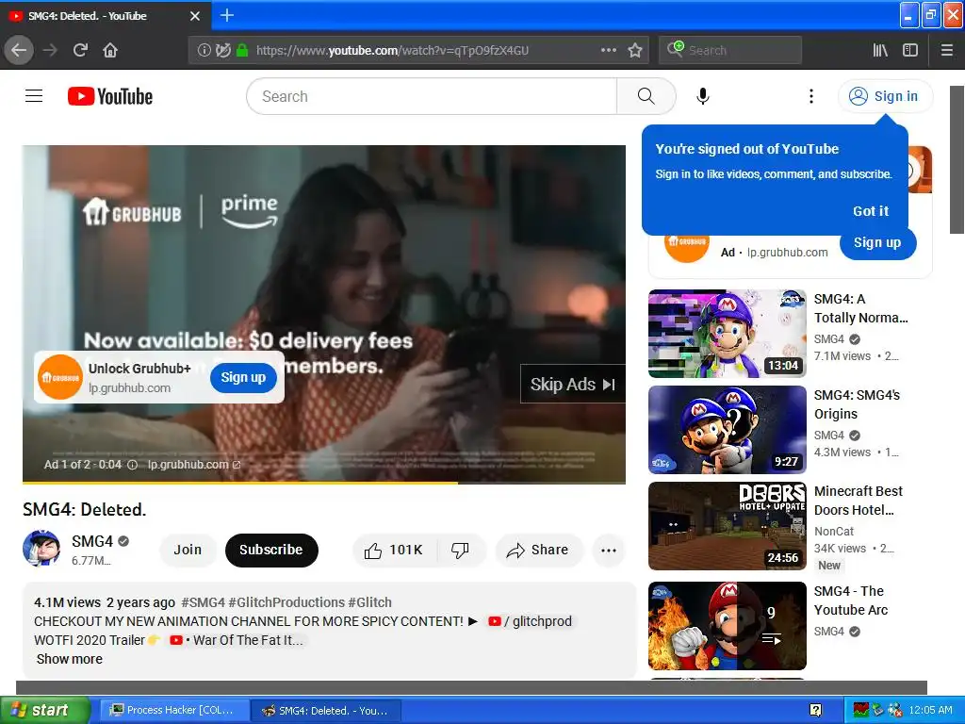Open lp.grubhub.com link at video bottom
The height and width of the screenshot is (724, 965).
tap(194, 465)
